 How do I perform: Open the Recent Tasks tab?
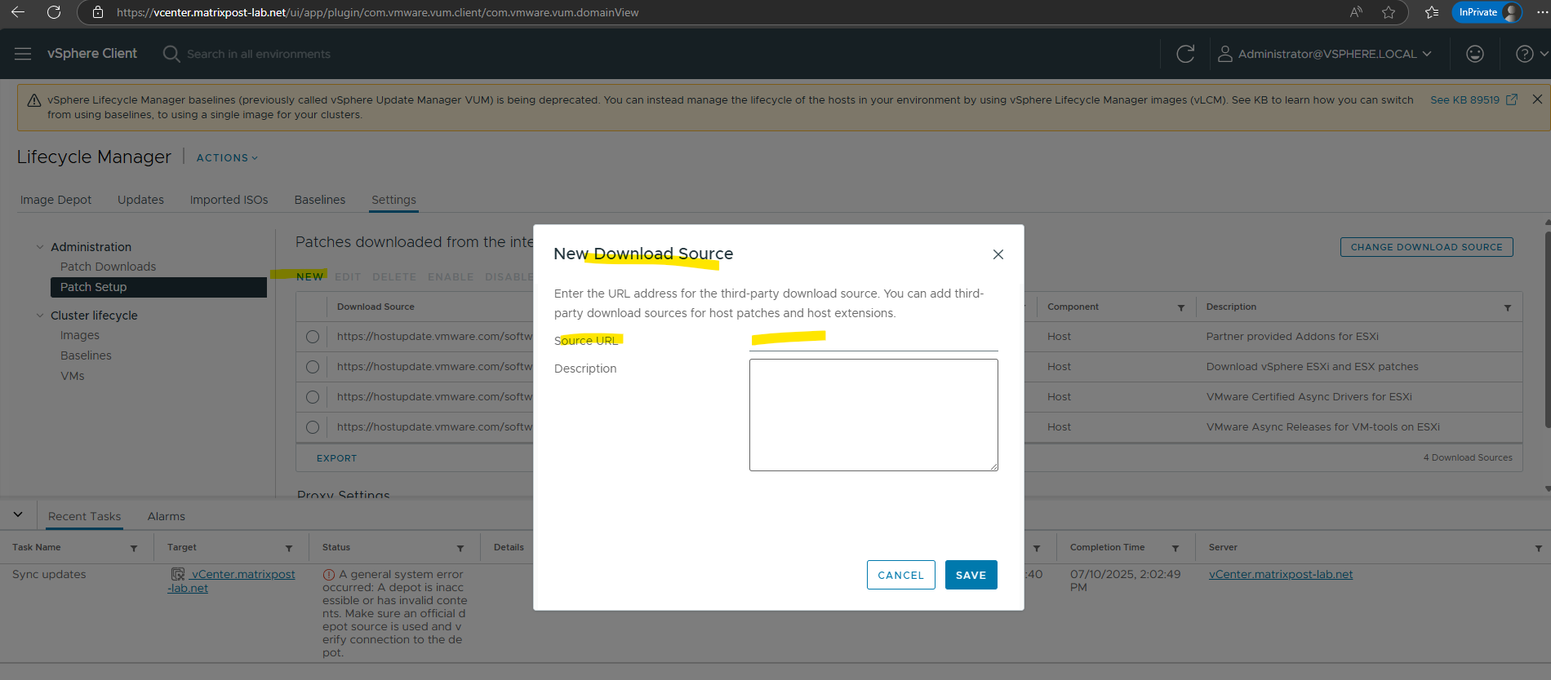coord(84,516)
